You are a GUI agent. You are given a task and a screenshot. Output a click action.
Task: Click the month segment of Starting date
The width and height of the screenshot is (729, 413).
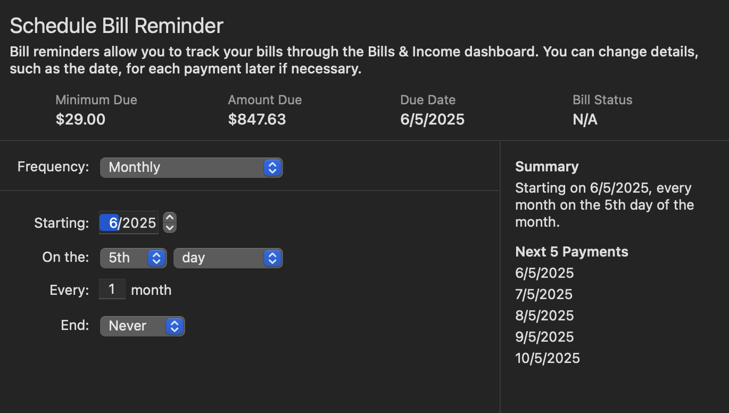pyautogui.click(x=113, y=223)
